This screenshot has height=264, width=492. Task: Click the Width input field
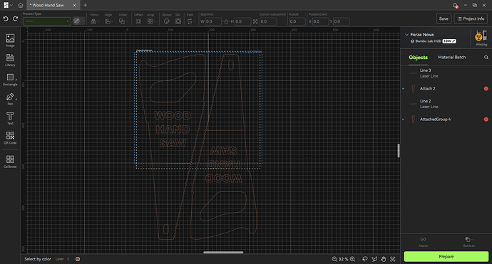pyautogui.click(x=213, y=21)
